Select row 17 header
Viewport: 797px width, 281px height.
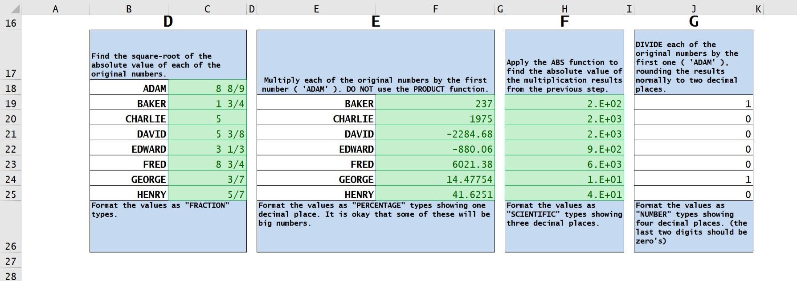pos(11,55)
